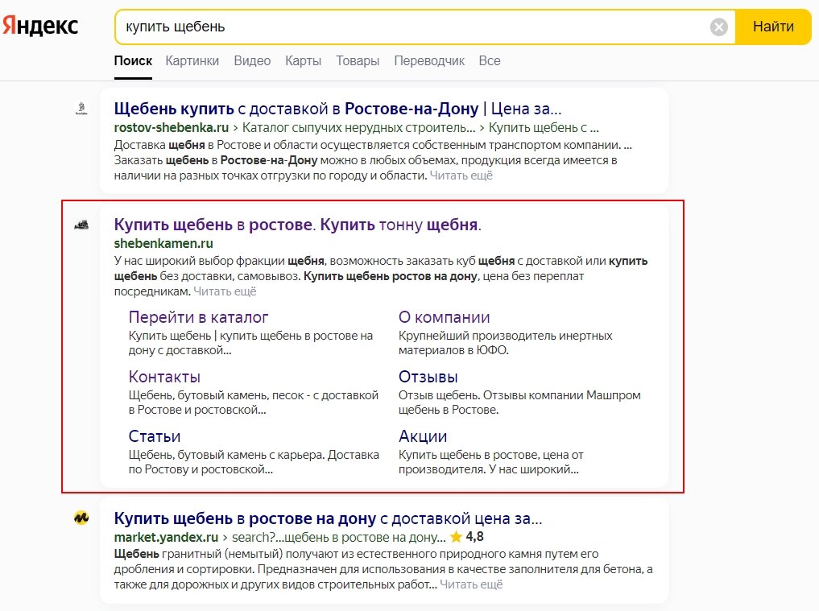The image size is (819, 611).
Task: Open the Переводчик tab
Action: pyautogui.click(x=429, y=60)
